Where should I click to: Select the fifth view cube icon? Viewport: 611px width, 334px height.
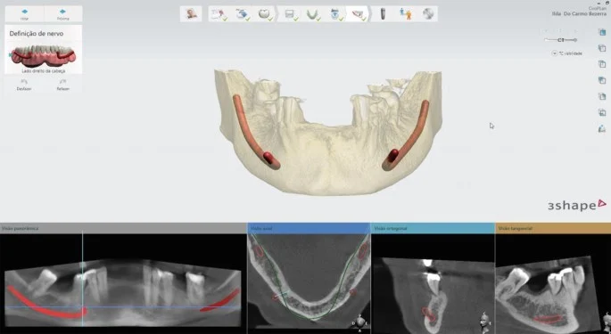coord(602,96)
